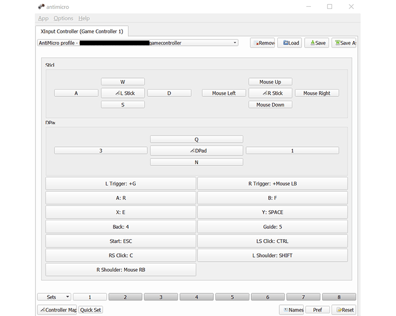Click the D stick-right button

pos(169,93)
